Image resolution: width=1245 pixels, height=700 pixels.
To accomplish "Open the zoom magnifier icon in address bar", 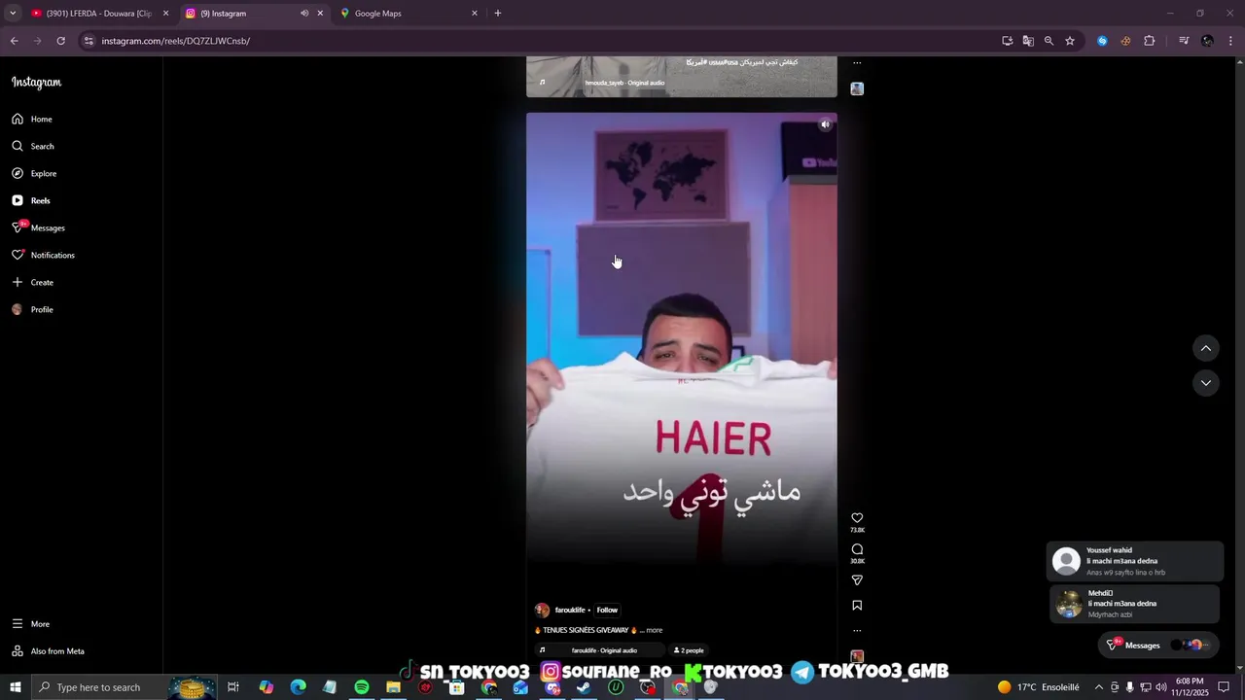I will (1049, 41).
